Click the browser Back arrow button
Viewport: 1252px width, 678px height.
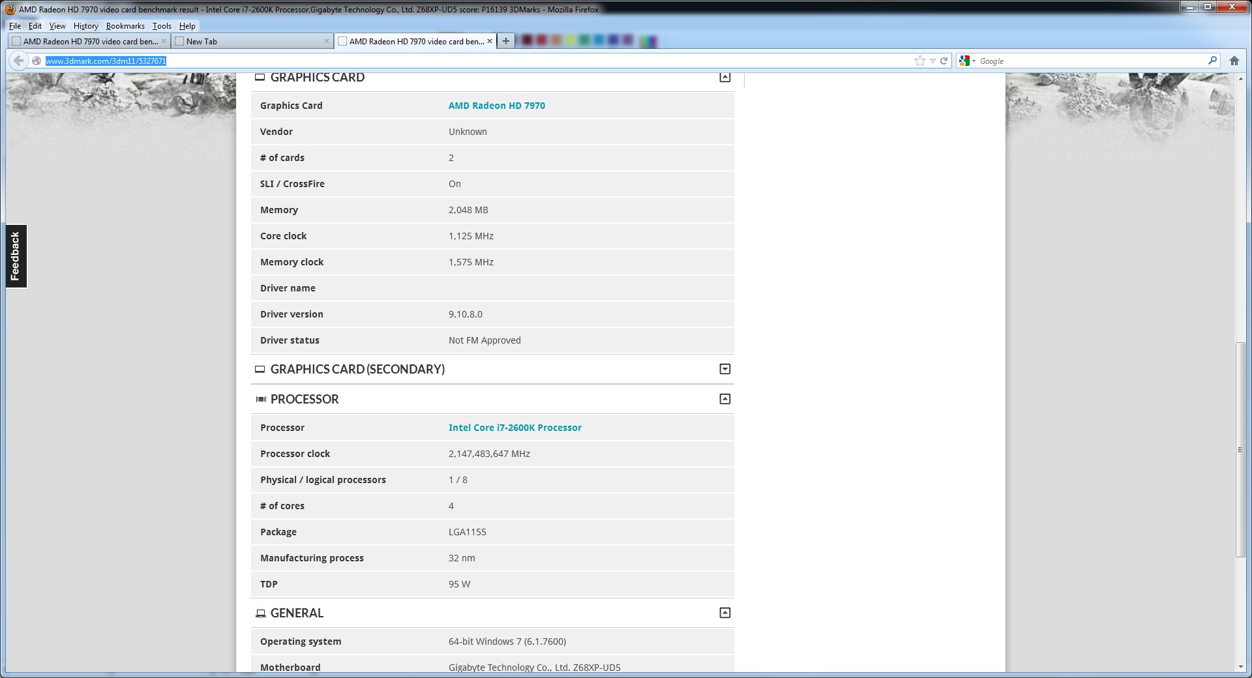click(x=18, y=61)
